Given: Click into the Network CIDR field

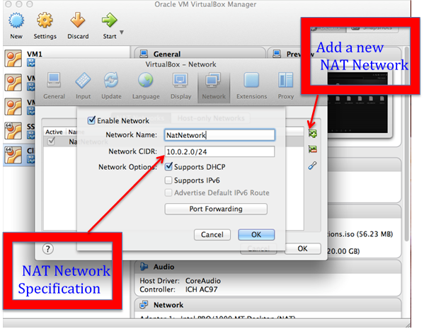Looking at the screenshot, I should tap(219, 151).
